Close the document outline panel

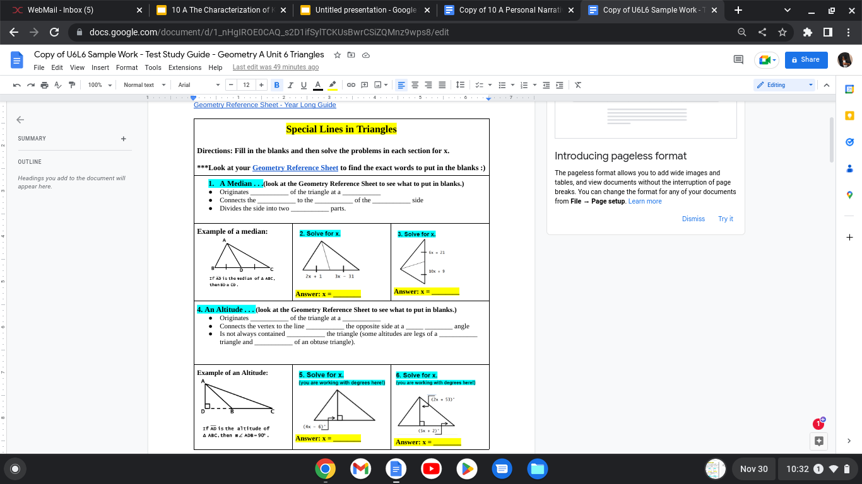pos(20,120)
